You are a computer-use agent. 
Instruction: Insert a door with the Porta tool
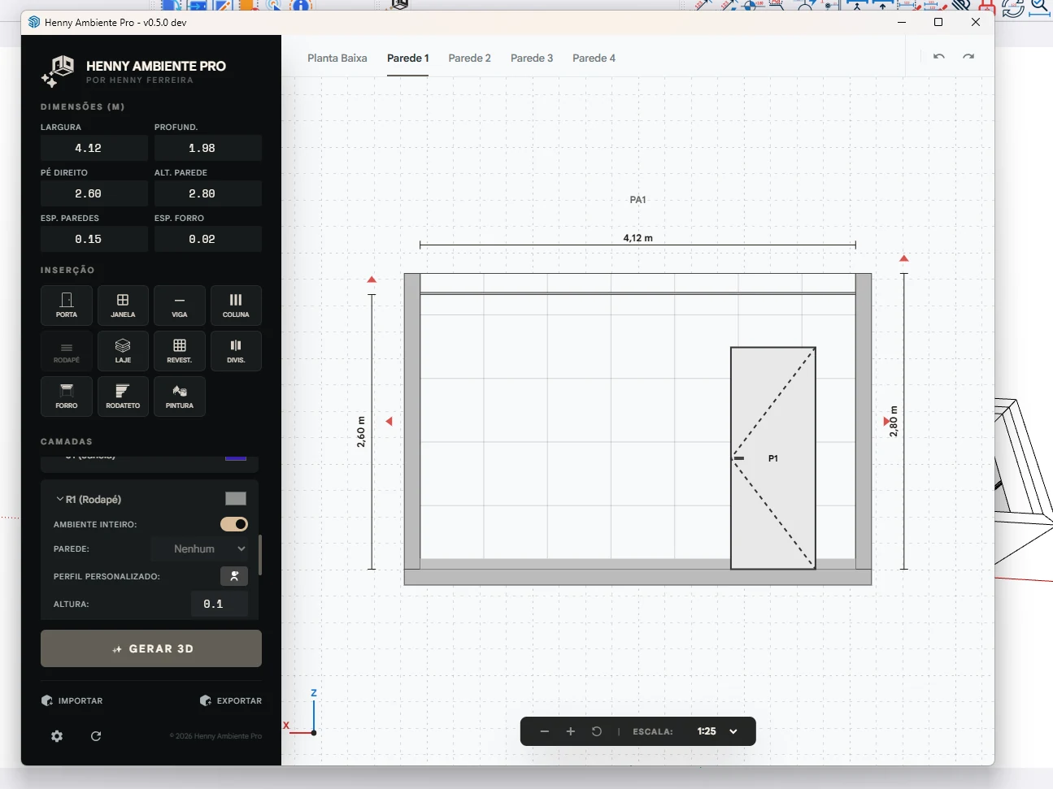(67, 306)
